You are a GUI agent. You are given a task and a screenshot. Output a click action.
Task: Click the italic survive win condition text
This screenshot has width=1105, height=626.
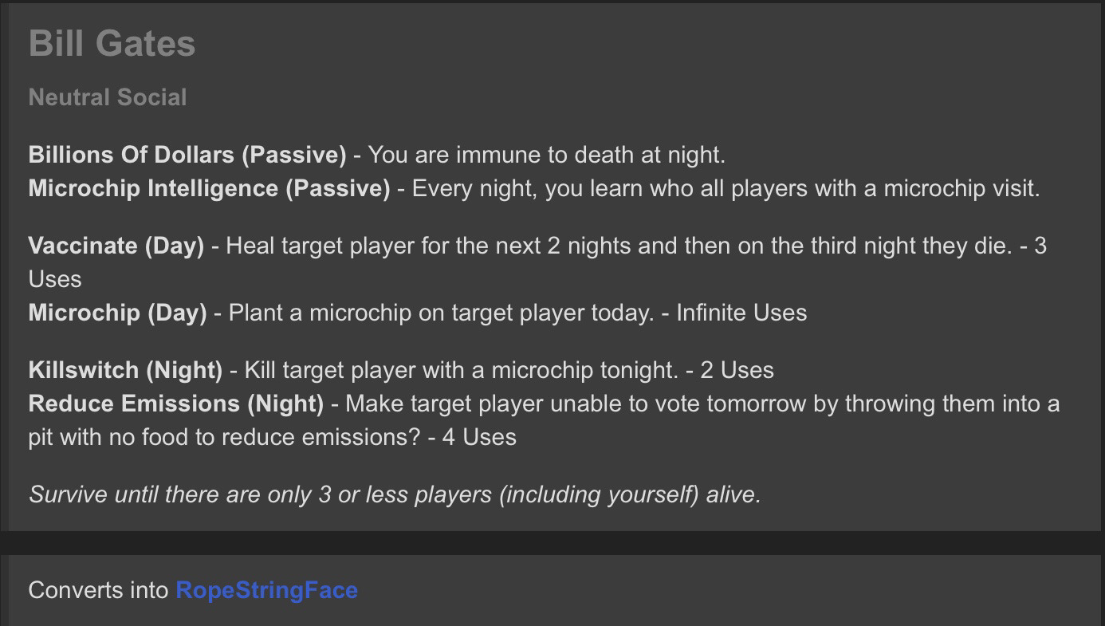tap(395, 494)
